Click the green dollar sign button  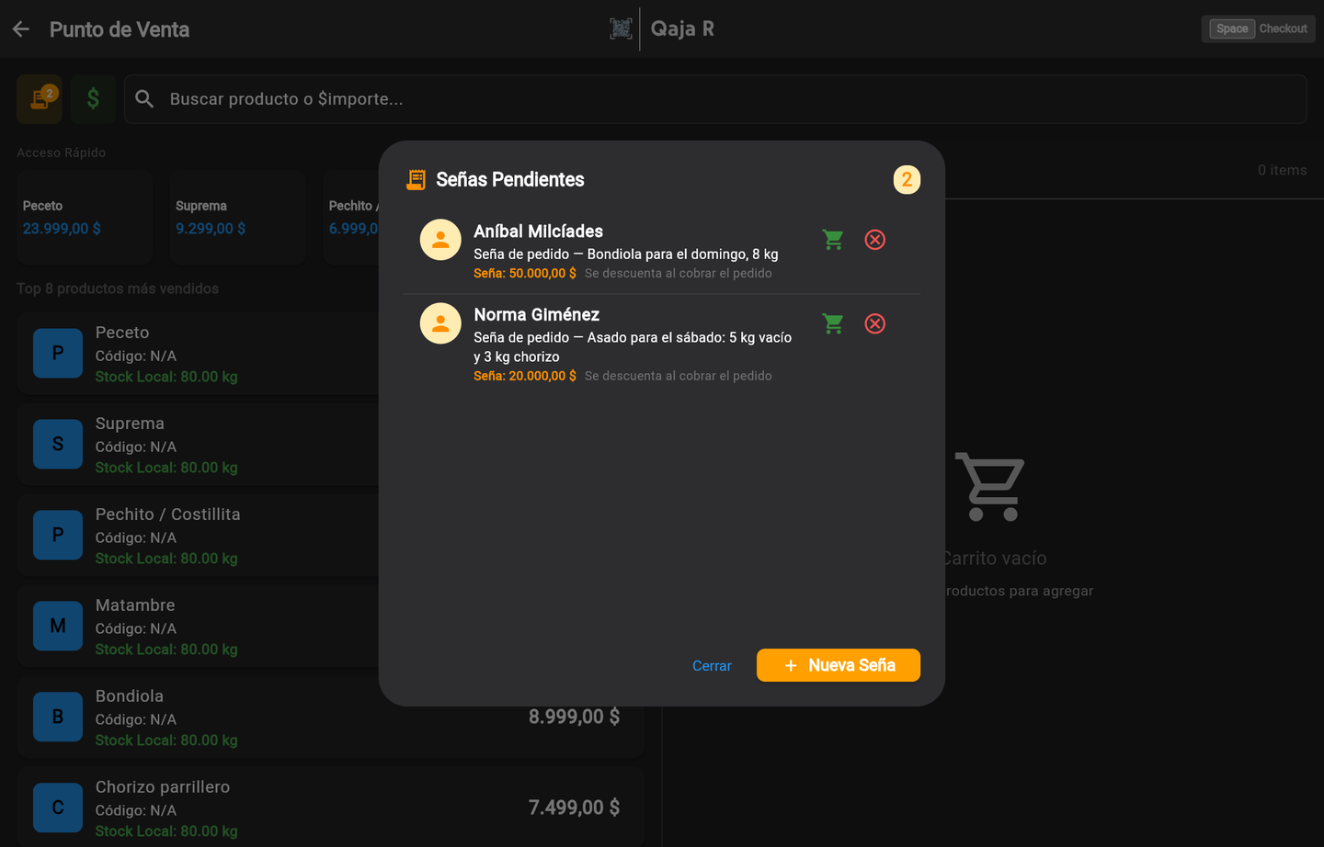pyautogui.click(x=93, y=98)
